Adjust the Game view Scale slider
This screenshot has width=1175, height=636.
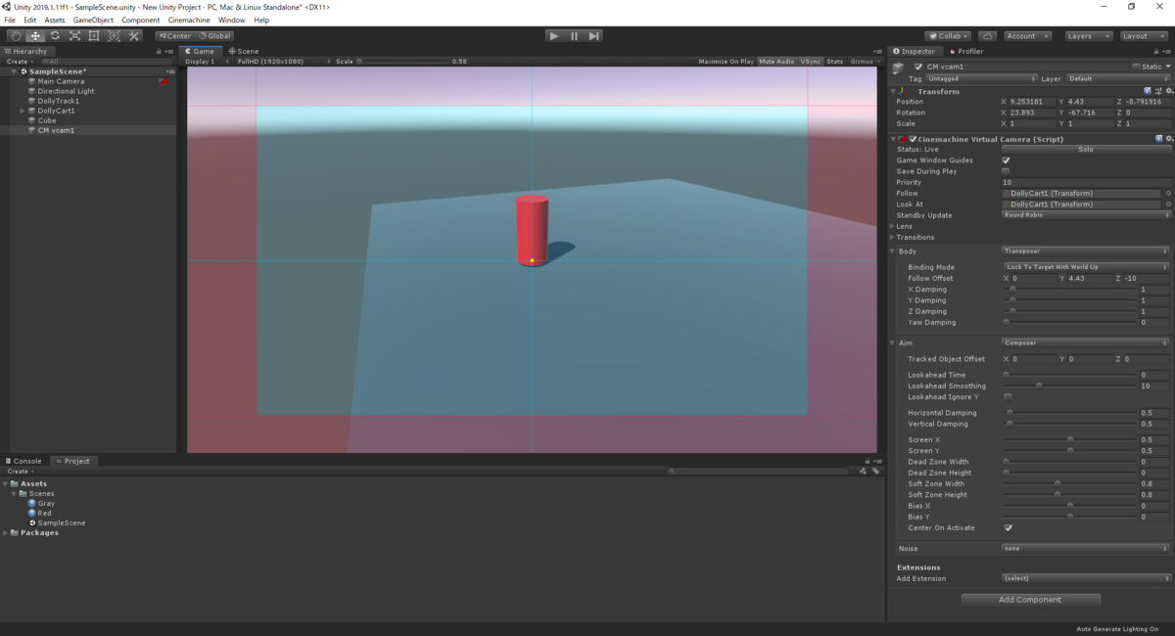401,62
